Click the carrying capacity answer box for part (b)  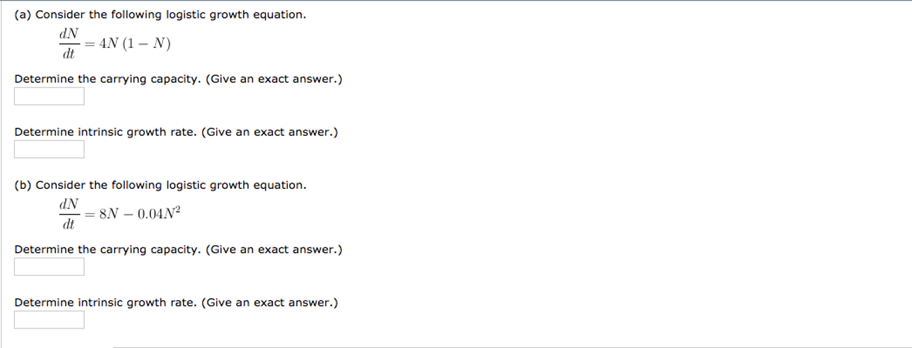50,267
